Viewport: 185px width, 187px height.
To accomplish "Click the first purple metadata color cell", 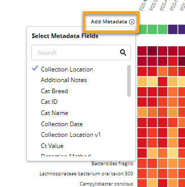I will point(173,29).
